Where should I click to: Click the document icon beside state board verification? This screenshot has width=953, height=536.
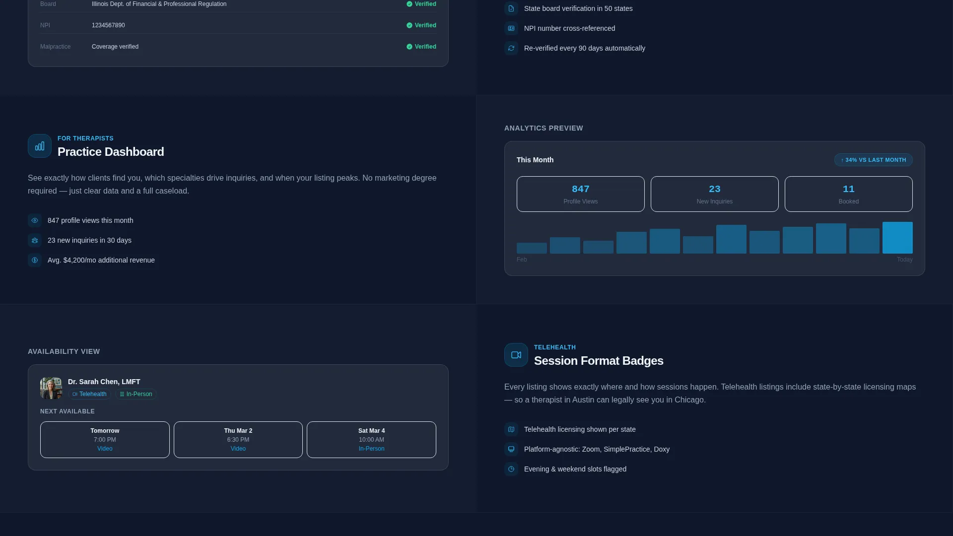pyautogui.click(x=511, y=8)
